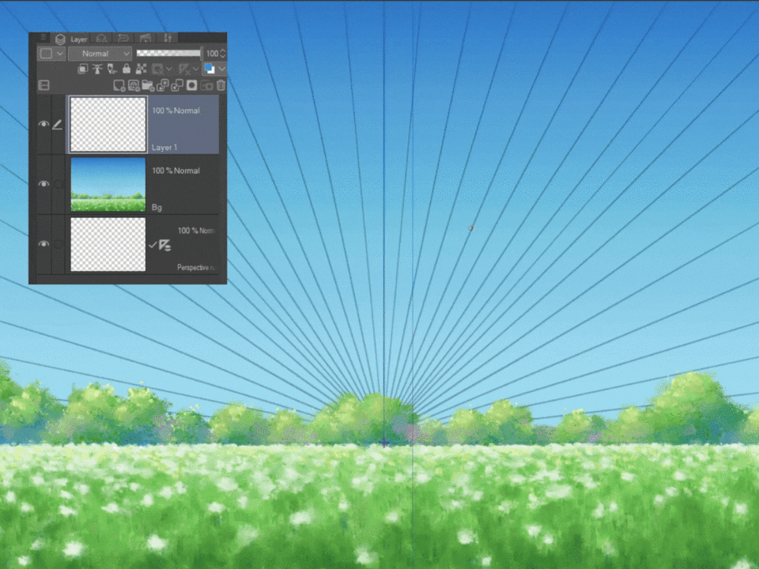Delete layer with the trash icon
Image resolution: width=759 pixels, height=569 pixels.
click(x=221, y=85)
